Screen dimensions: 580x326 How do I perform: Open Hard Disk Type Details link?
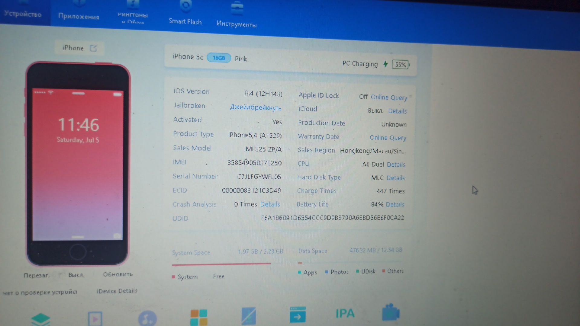(x=396, y=178)
